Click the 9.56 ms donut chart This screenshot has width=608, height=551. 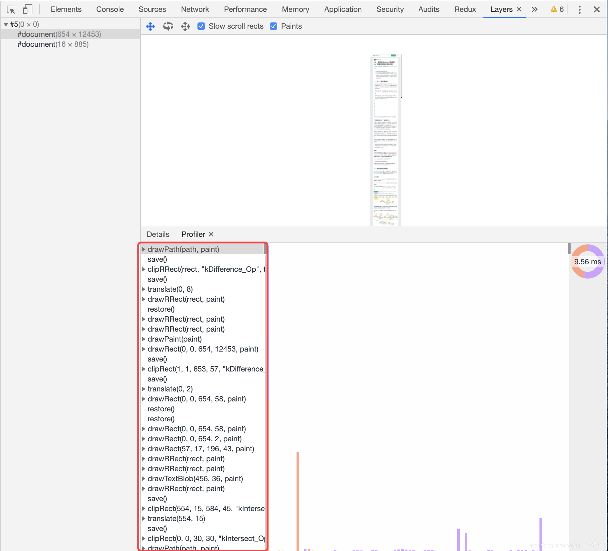587,261
